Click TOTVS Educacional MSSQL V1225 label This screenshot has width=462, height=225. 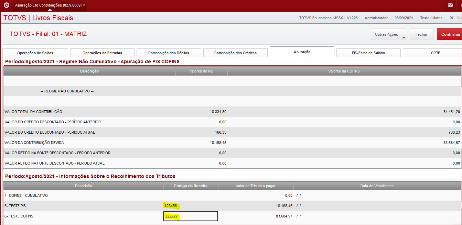coord(329,18)
